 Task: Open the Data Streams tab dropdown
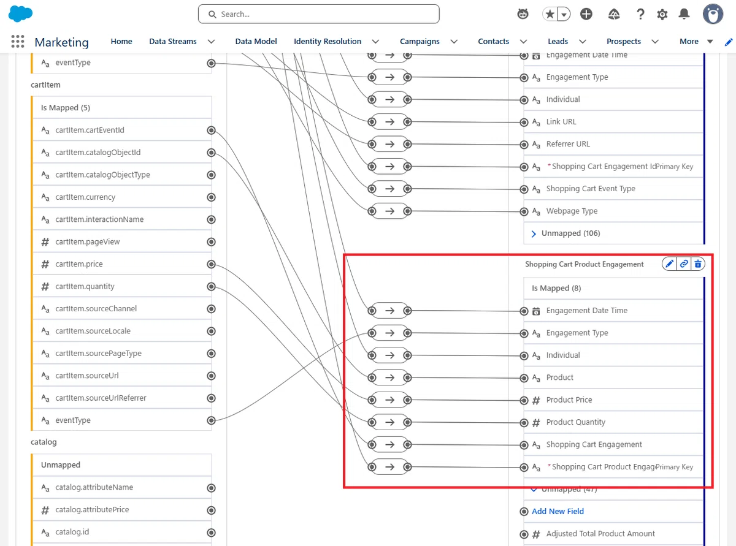212,42
